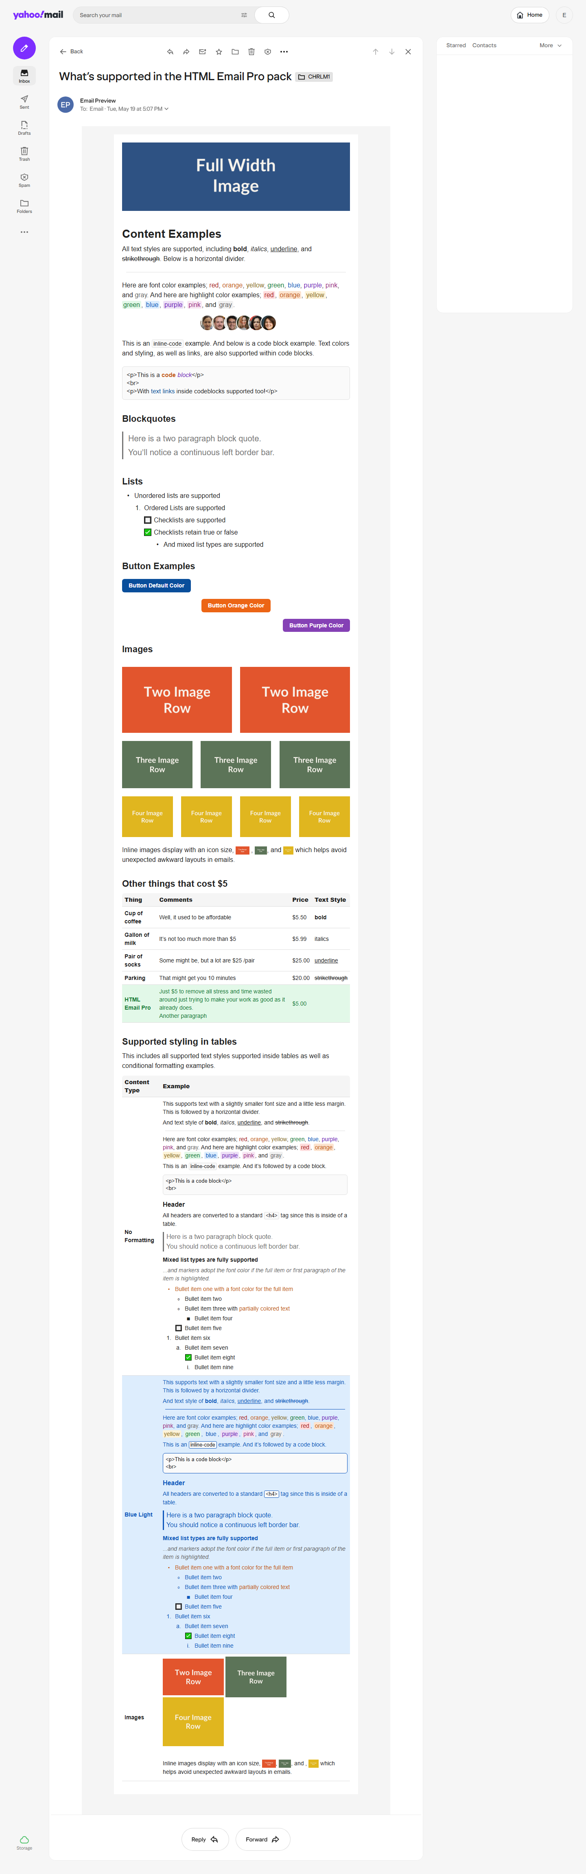
Task: Go to previous message with up arrow
Action: [375, 52]
